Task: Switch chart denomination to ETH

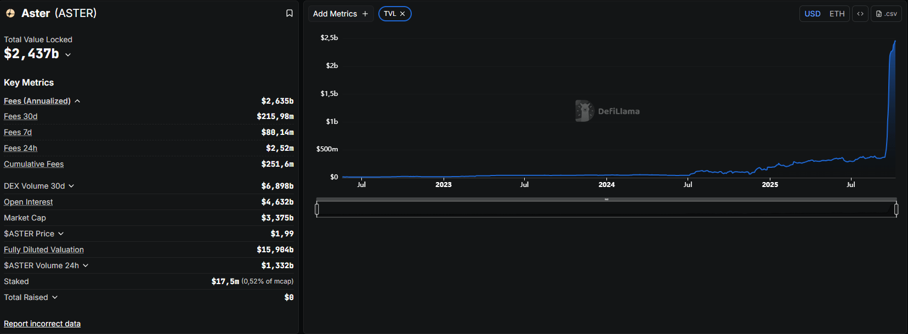Action: click(x=837, y=14)
